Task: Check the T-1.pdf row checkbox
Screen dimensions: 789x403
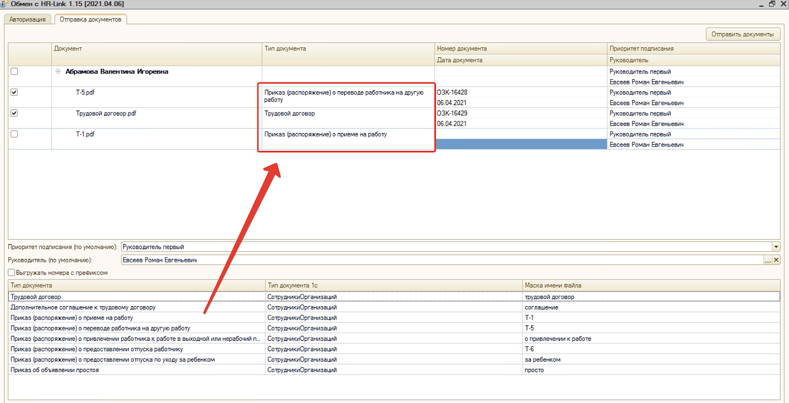Action: [14, 134]
